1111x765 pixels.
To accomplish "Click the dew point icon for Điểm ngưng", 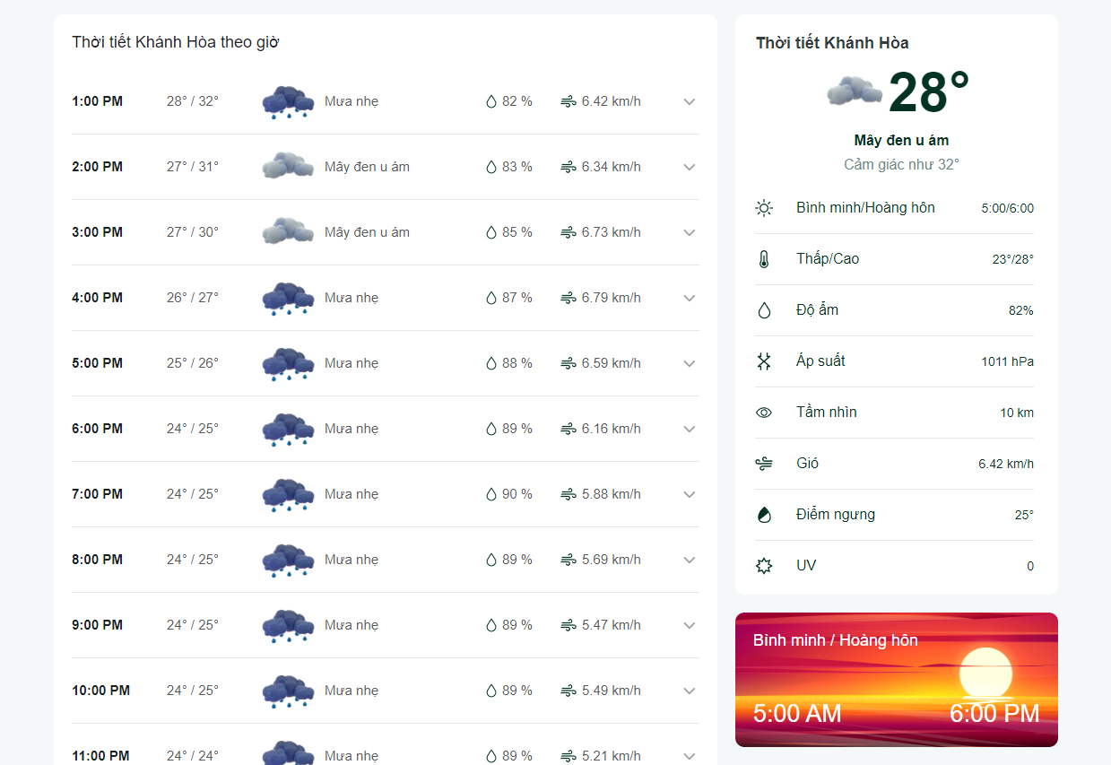I will click(764, 515).
